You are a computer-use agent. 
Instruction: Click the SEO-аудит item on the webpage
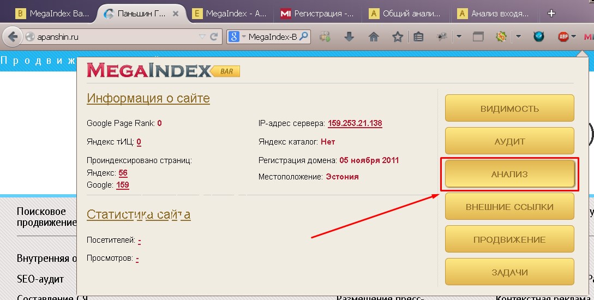[40, 279]
